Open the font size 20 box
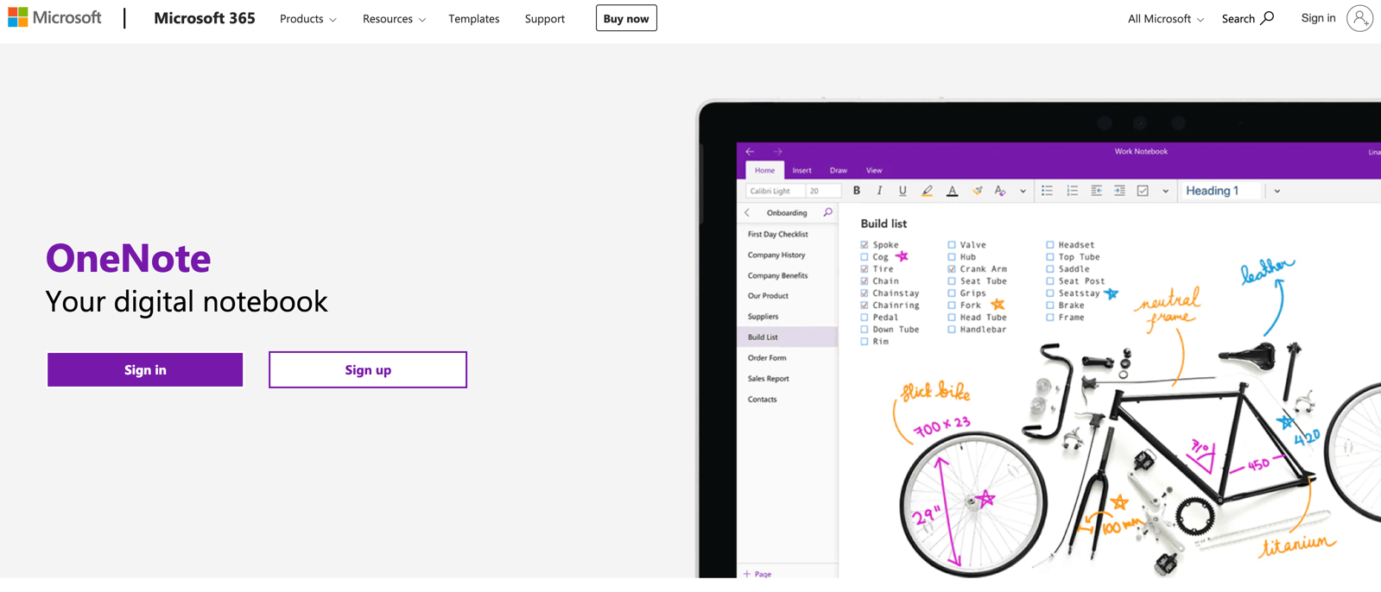Image resolution: width=1381 pixels, height=592 pixels. (823, 191)
